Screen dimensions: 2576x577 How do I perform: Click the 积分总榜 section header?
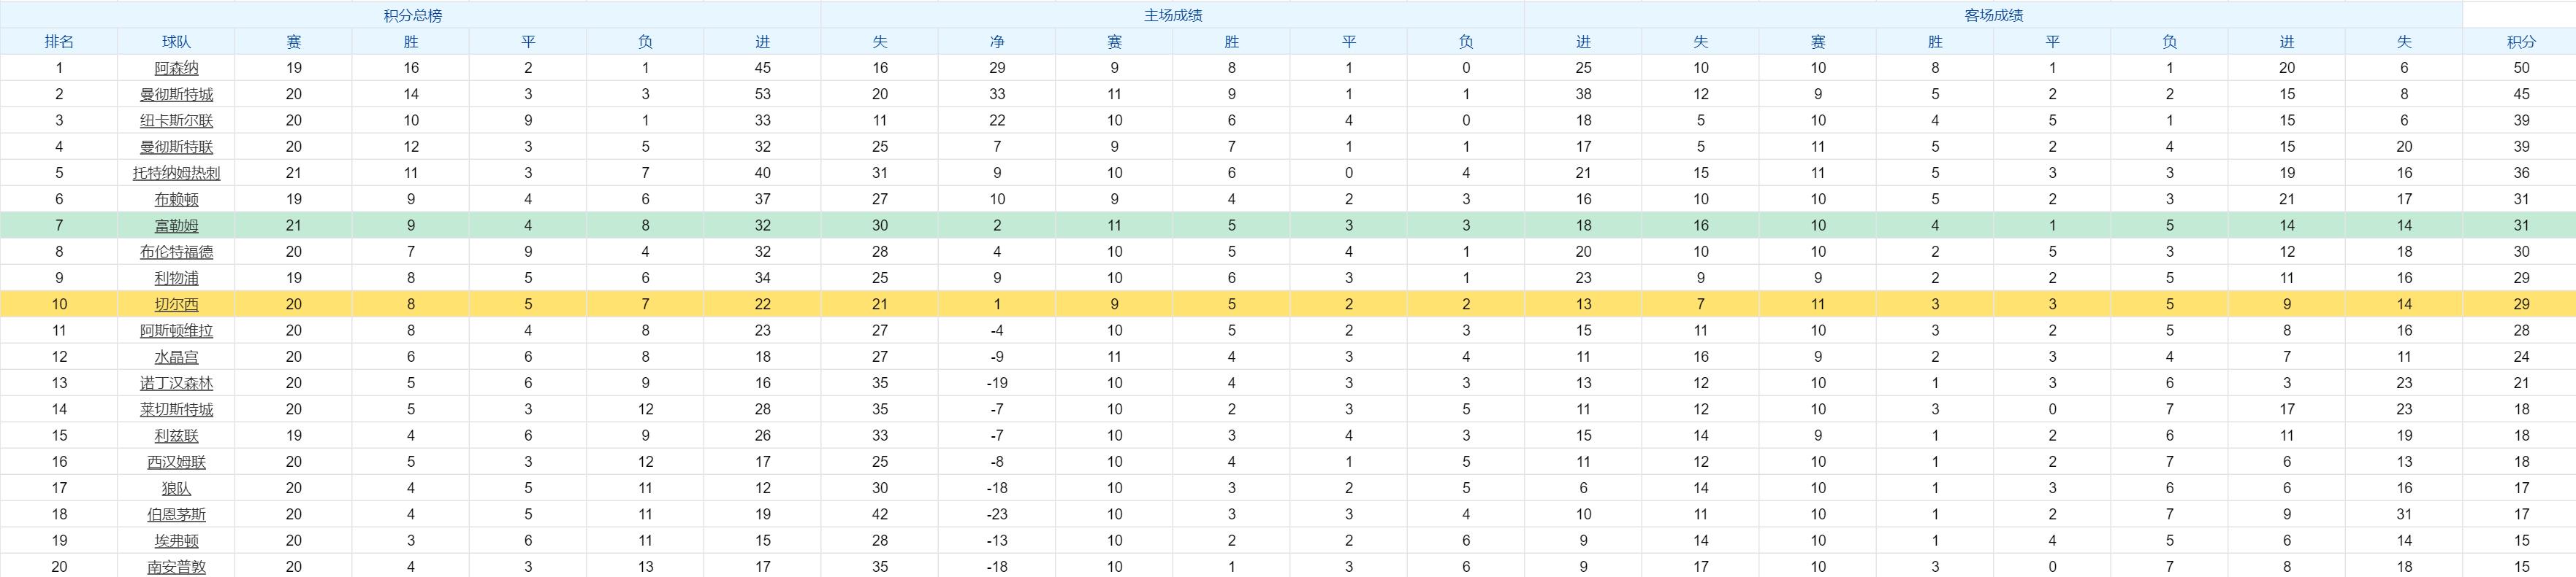point(412,15)
